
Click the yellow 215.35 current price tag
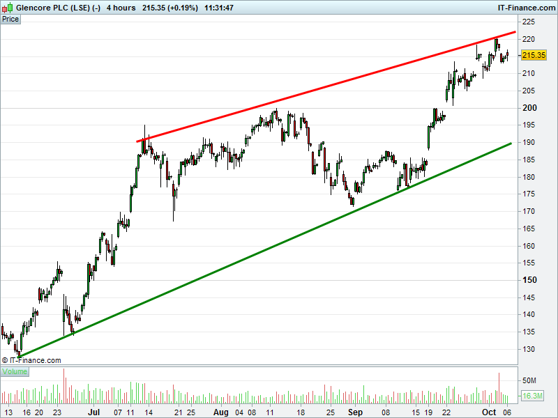click(x=534, y=55)
